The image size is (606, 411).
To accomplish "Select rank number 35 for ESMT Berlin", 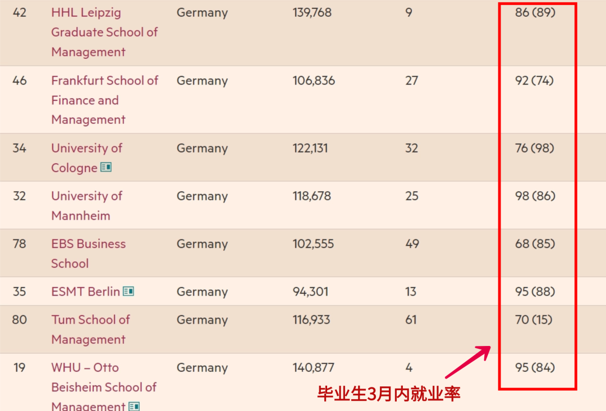I will [x=19, y=291].
